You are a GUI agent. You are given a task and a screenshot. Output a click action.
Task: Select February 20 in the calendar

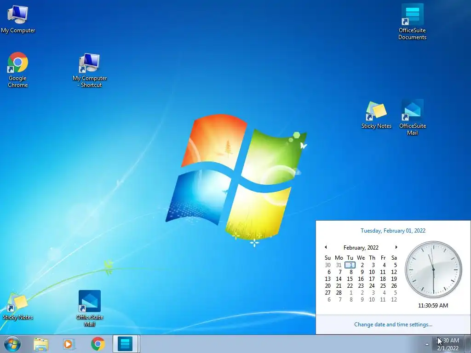click(x=327, y=286)
